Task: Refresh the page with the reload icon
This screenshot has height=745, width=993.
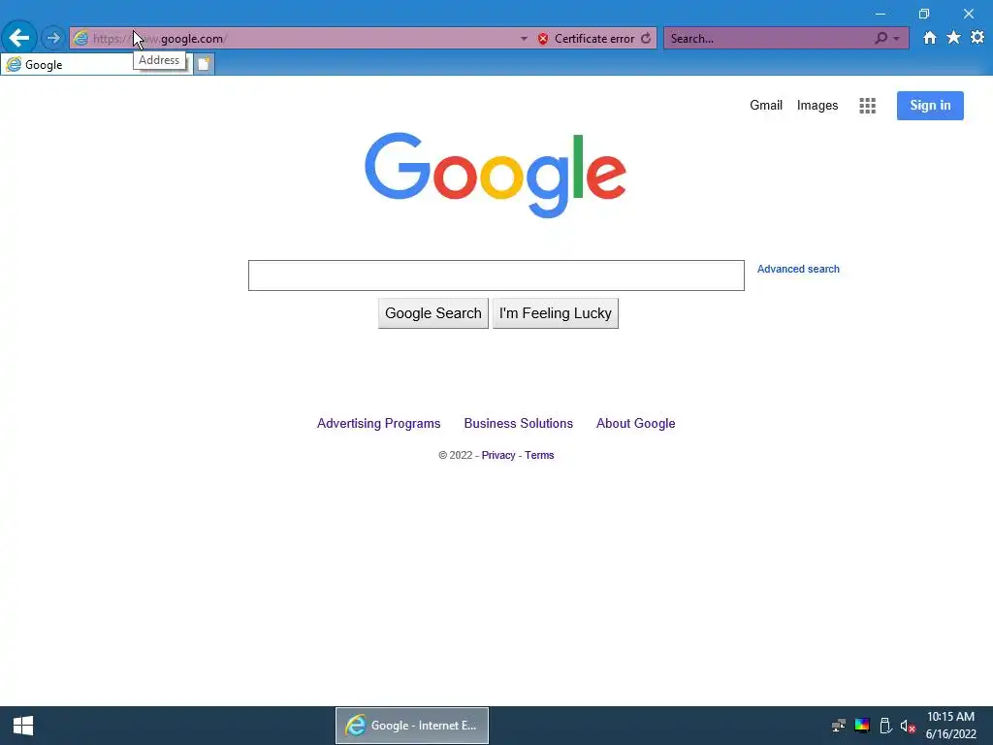Action: [x=645, y=39]
